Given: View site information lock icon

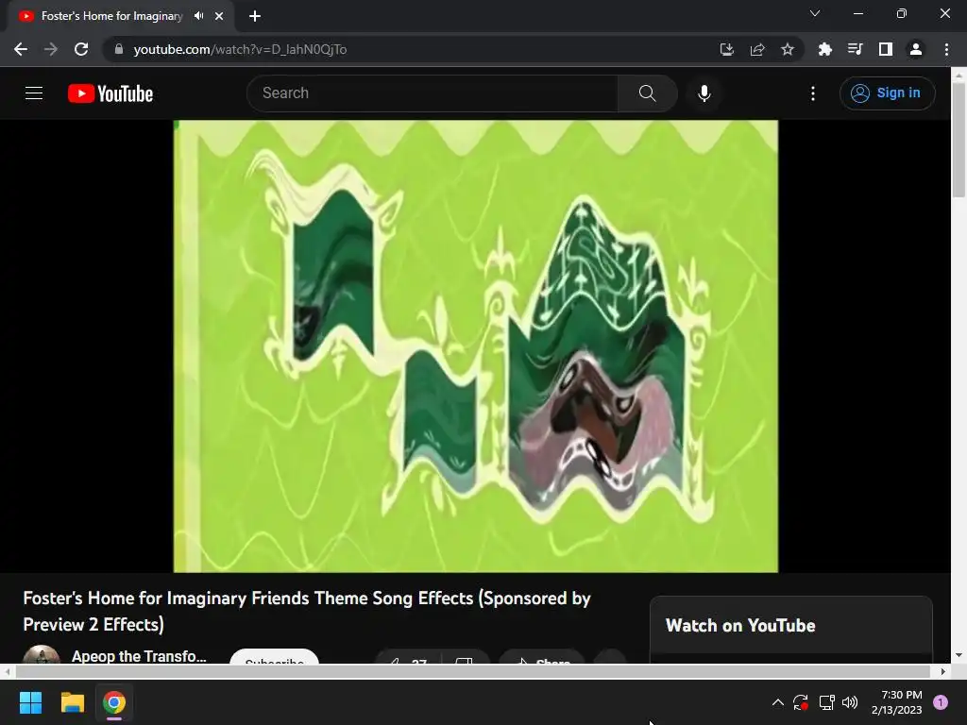Looking at the screenshot, I should coord(119,49).
